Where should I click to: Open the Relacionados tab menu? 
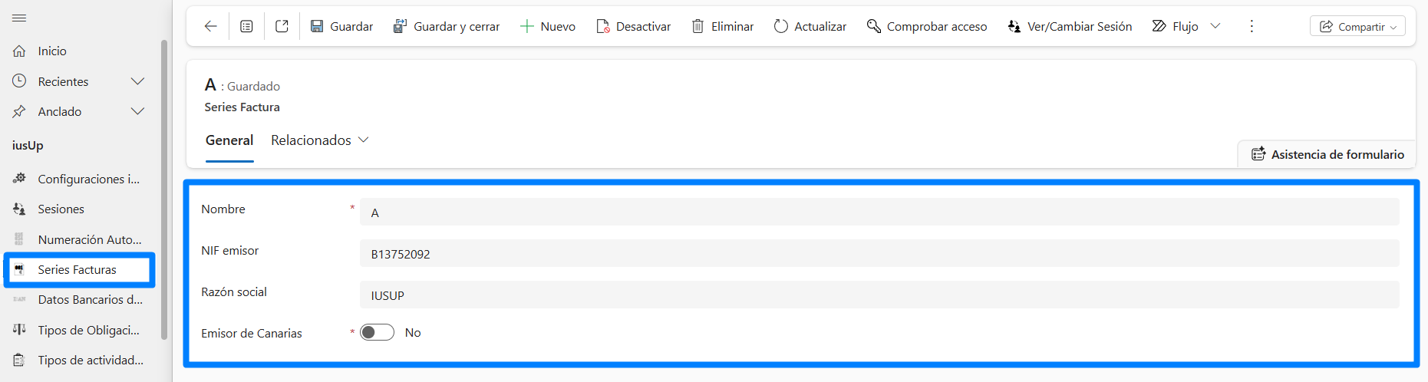320,140
